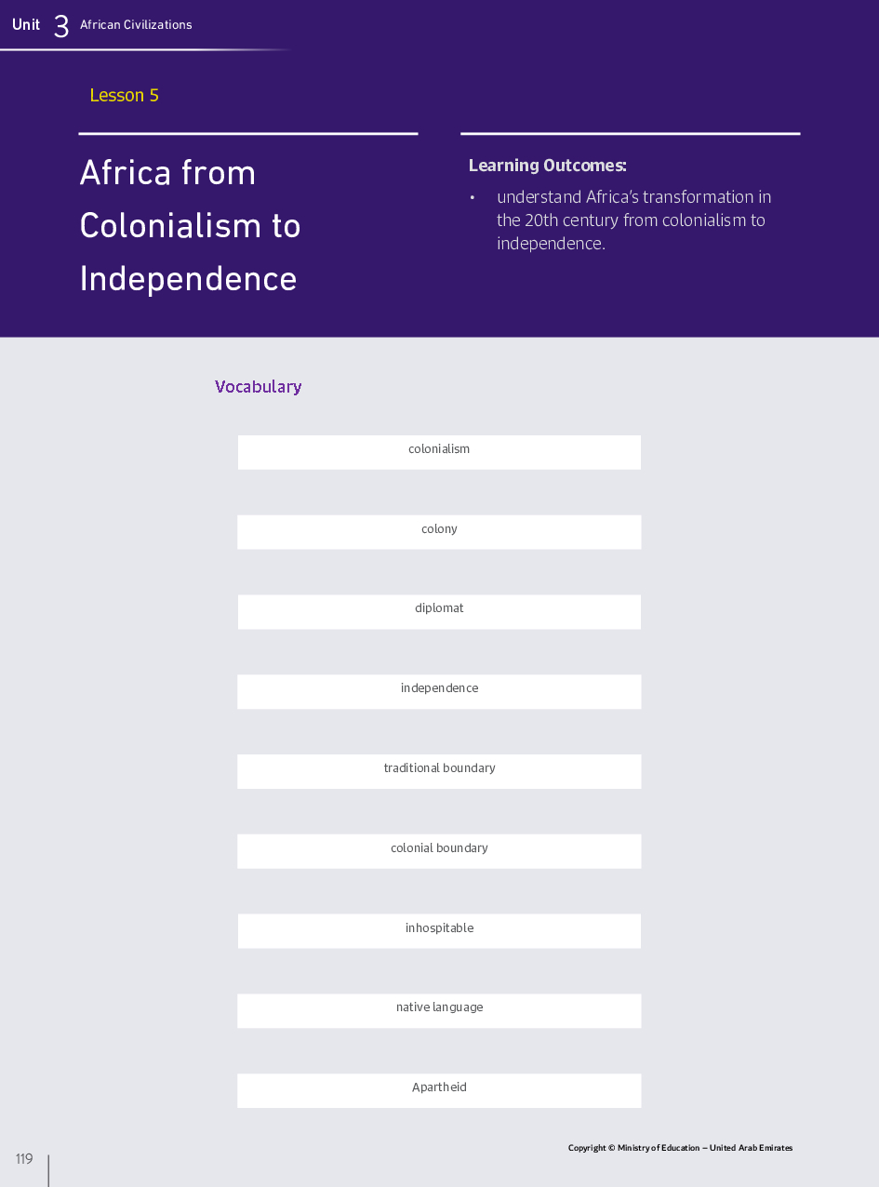This screenshot has width=879, height=1187.
Task: Select the independence vocabulary box
Action: (439, 692)
